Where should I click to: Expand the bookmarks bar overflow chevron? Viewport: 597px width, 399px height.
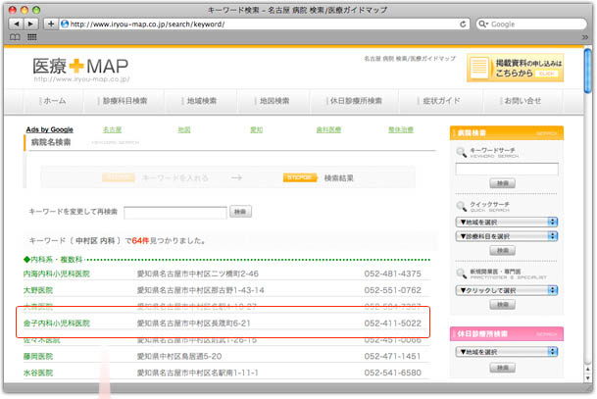[585, 37]
